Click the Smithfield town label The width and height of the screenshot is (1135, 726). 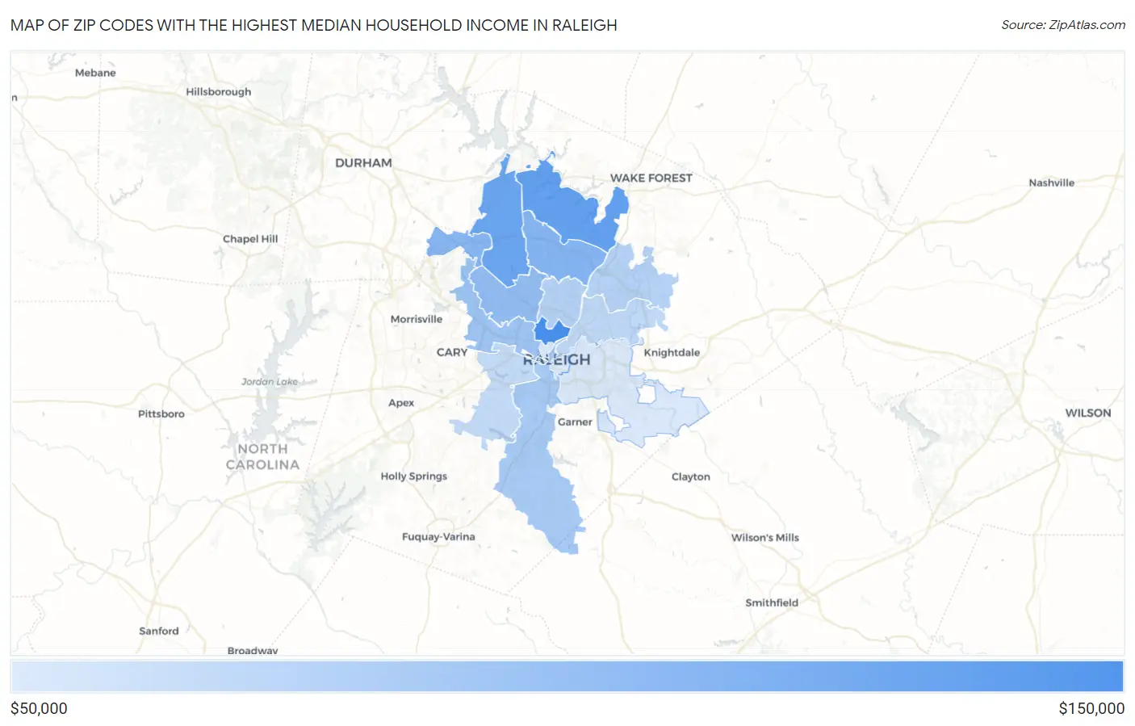(772, 603)
